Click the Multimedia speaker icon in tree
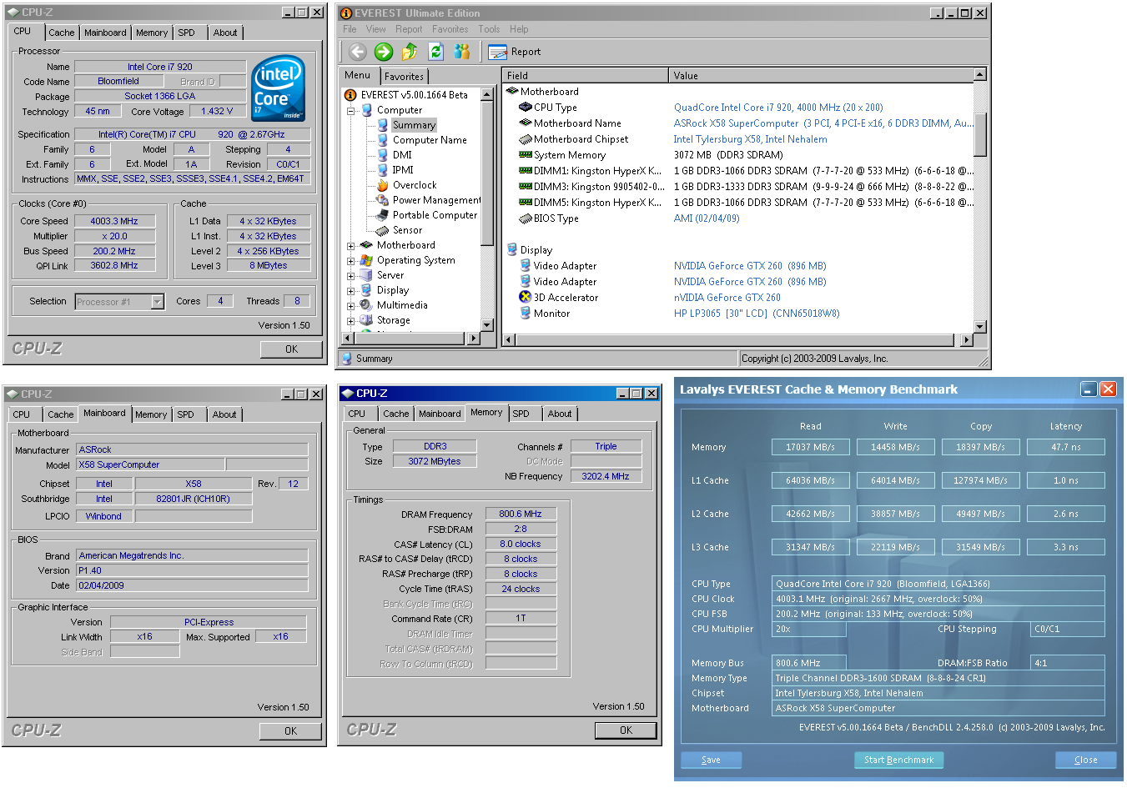The width and height of the screenshot is (1127, 788). click(366, 305)
